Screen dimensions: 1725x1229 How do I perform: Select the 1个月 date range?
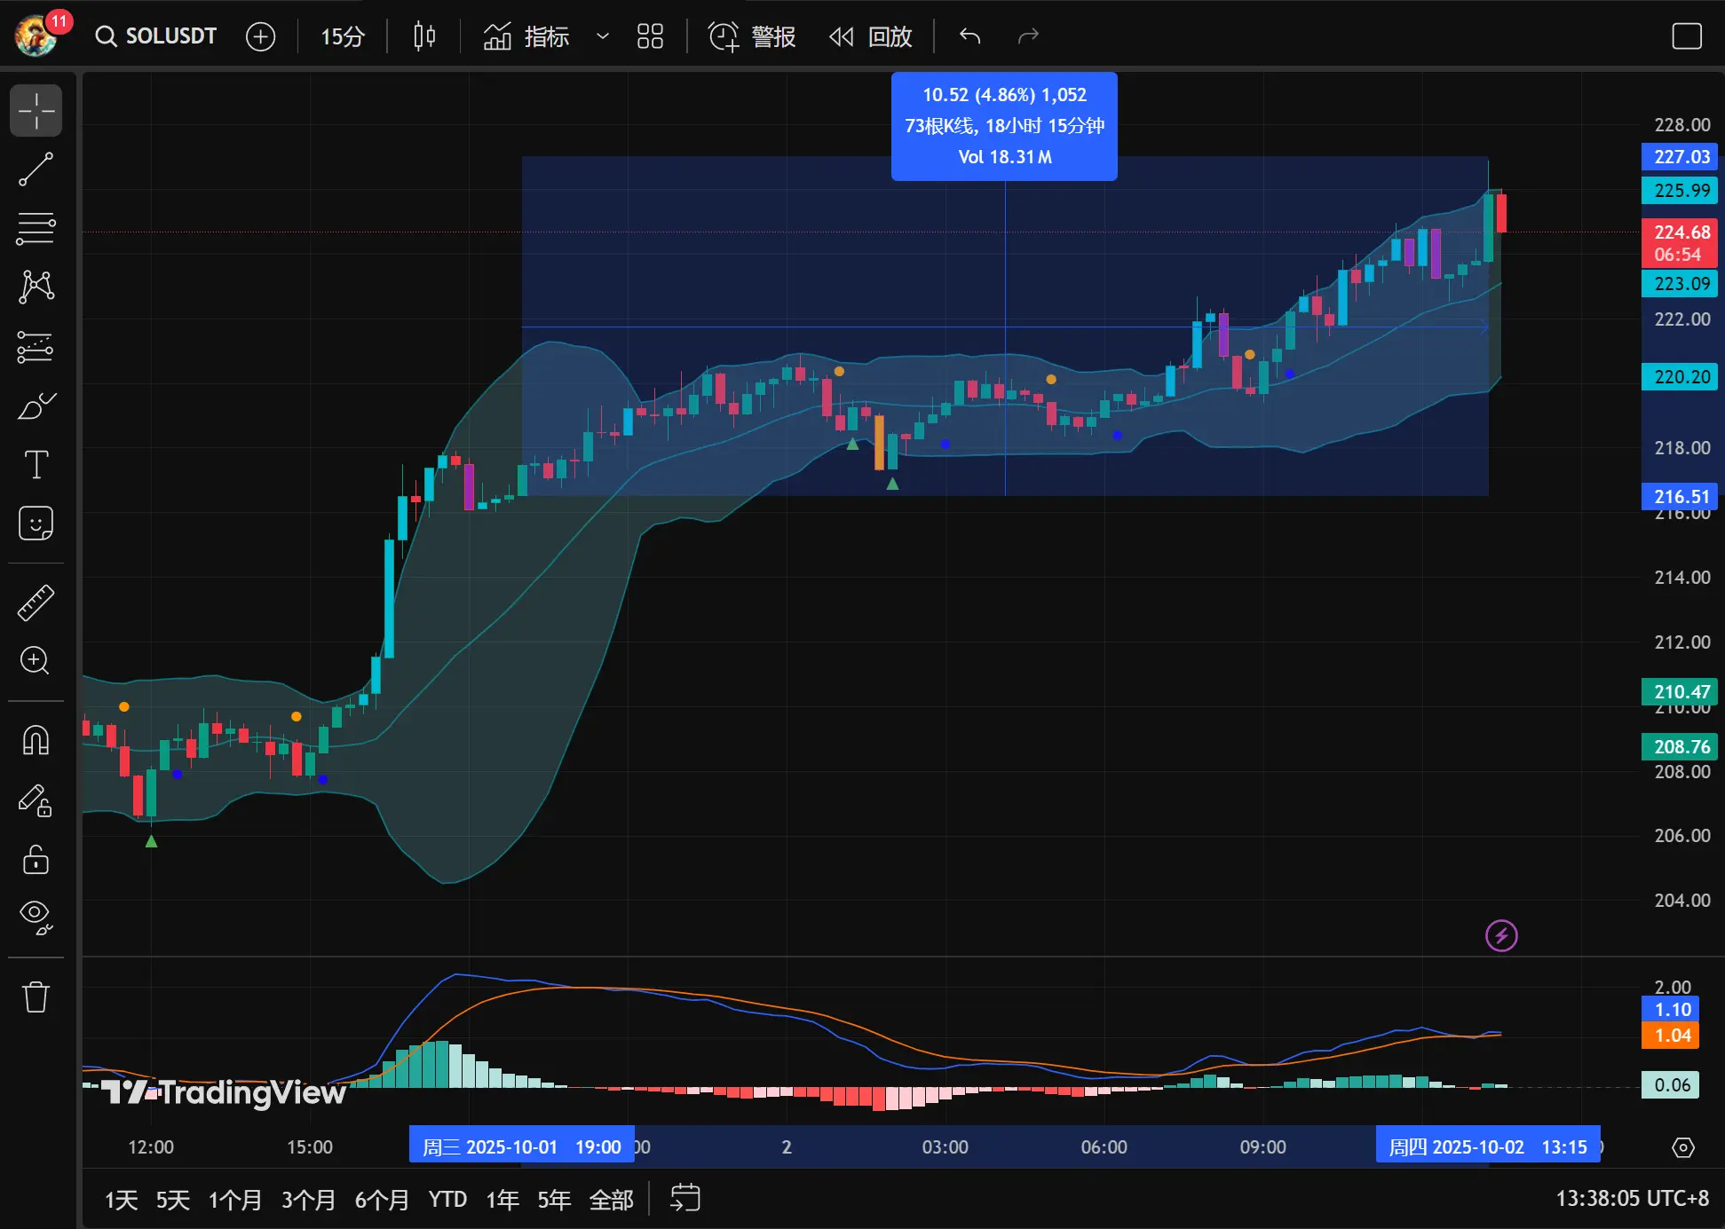pos(235,1200)
